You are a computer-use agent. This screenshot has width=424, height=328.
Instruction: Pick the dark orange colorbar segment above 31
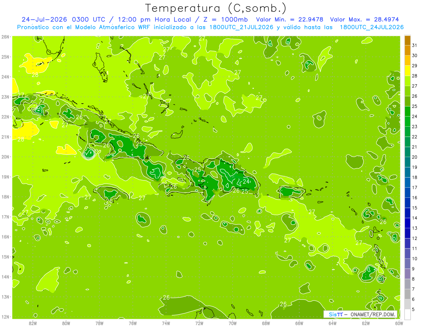coord(407,40)
